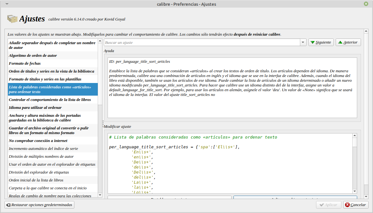Click the code editor scrollbar up arrow
This screenshot has height=213, width=373.
point(355,136)
